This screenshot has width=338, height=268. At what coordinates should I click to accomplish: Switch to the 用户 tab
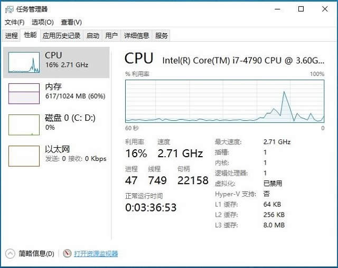(111, 36)
